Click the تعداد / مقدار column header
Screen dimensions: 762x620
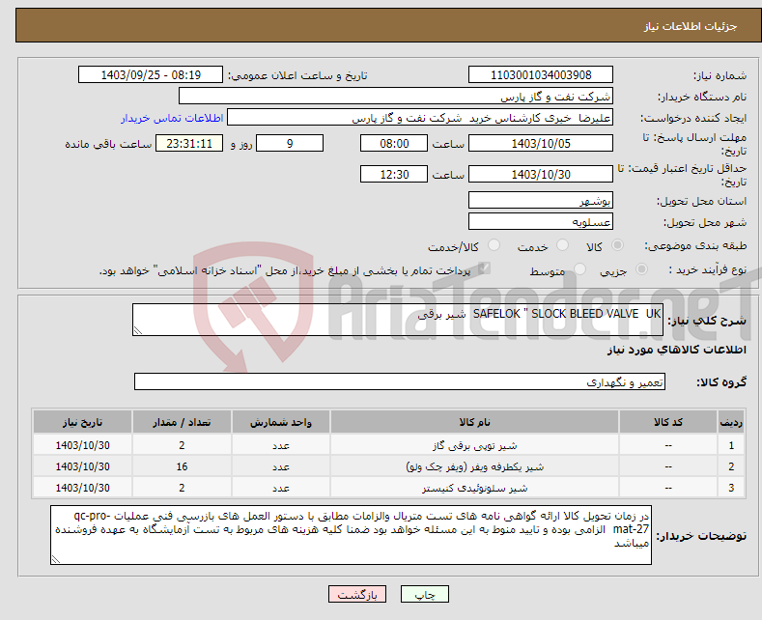tap(182, 422)
